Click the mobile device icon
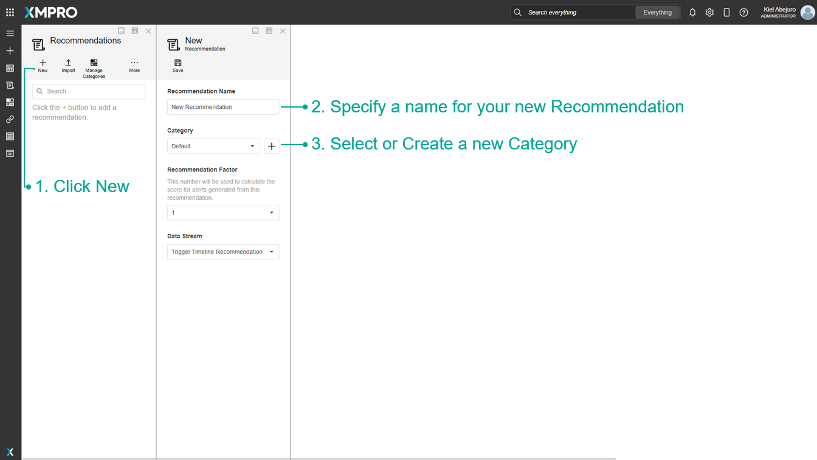 tap(726, 12)
